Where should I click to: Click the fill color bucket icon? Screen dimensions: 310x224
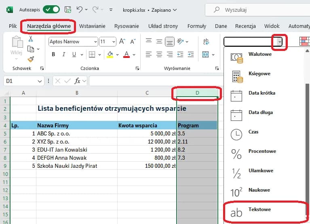tap(110, 55)
